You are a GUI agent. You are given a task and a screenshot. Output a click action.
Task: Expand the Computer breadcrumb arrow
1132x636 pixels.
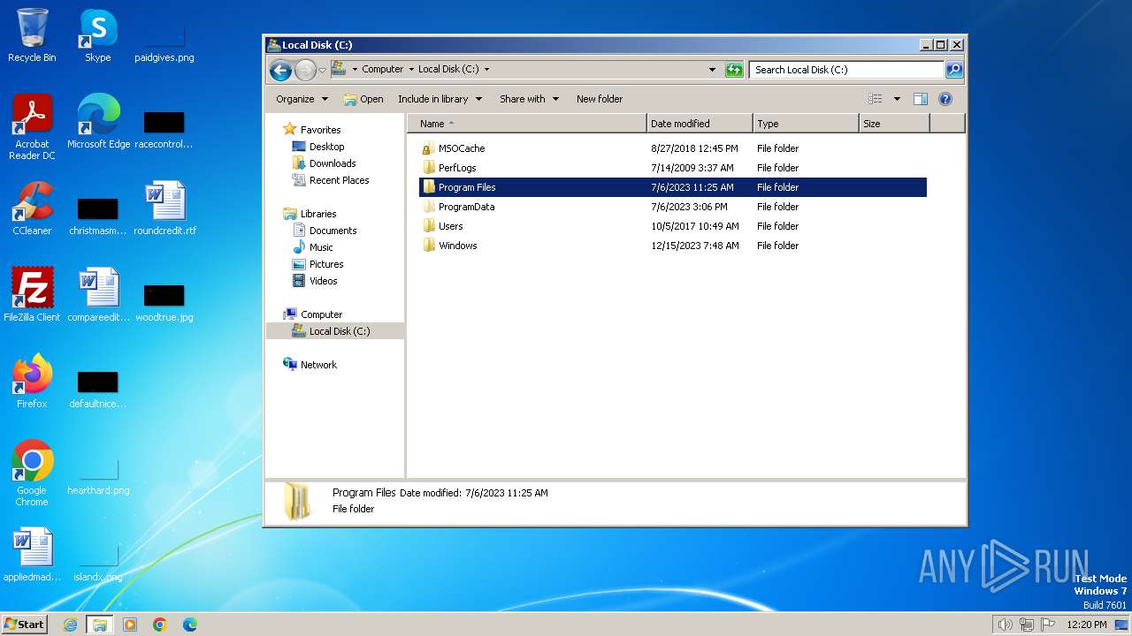pos(410,69)
